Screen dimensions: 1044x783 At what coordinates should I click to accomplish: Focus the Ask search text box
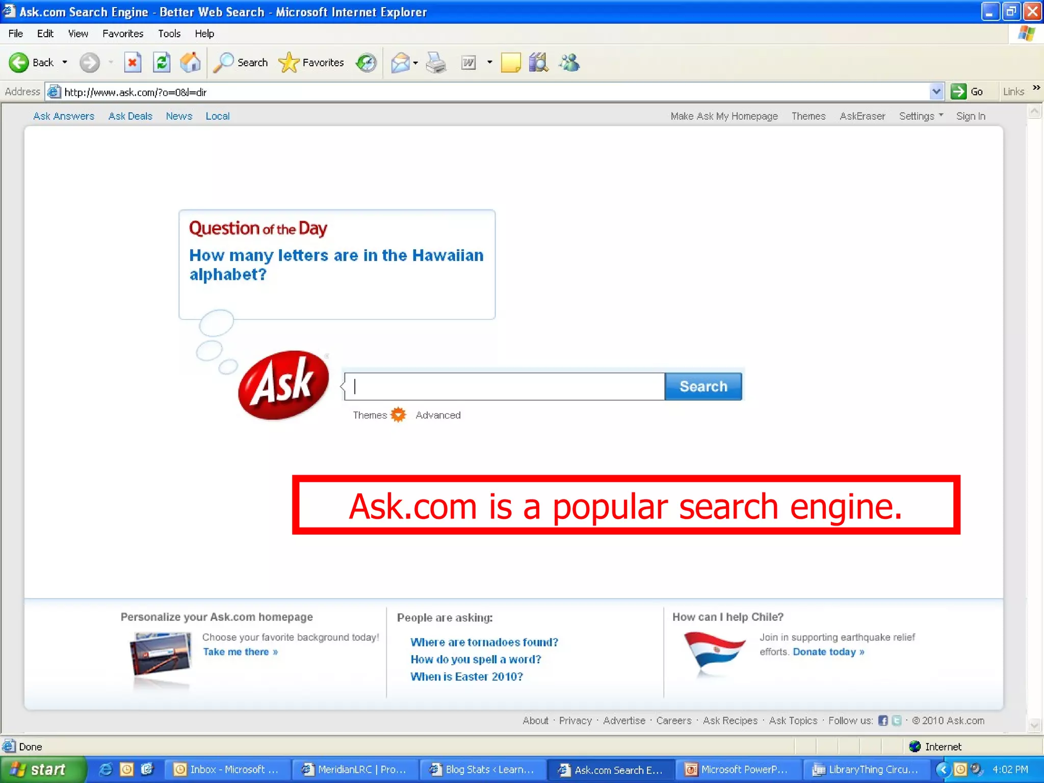pos(505,386)
